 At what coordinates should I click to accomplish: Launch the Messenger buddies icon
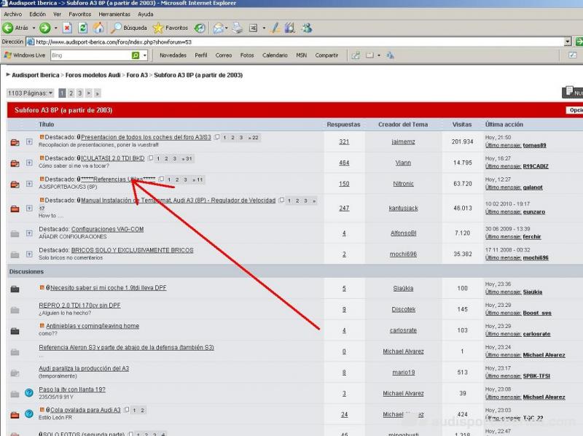307,28
